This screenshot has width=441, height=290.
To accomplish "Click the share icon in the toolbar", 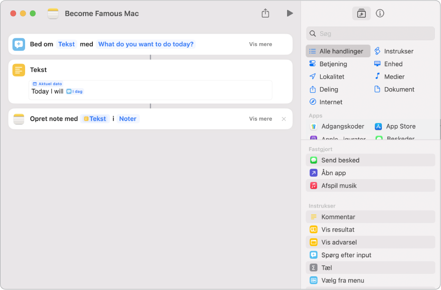I will click(x=265, y=13).
